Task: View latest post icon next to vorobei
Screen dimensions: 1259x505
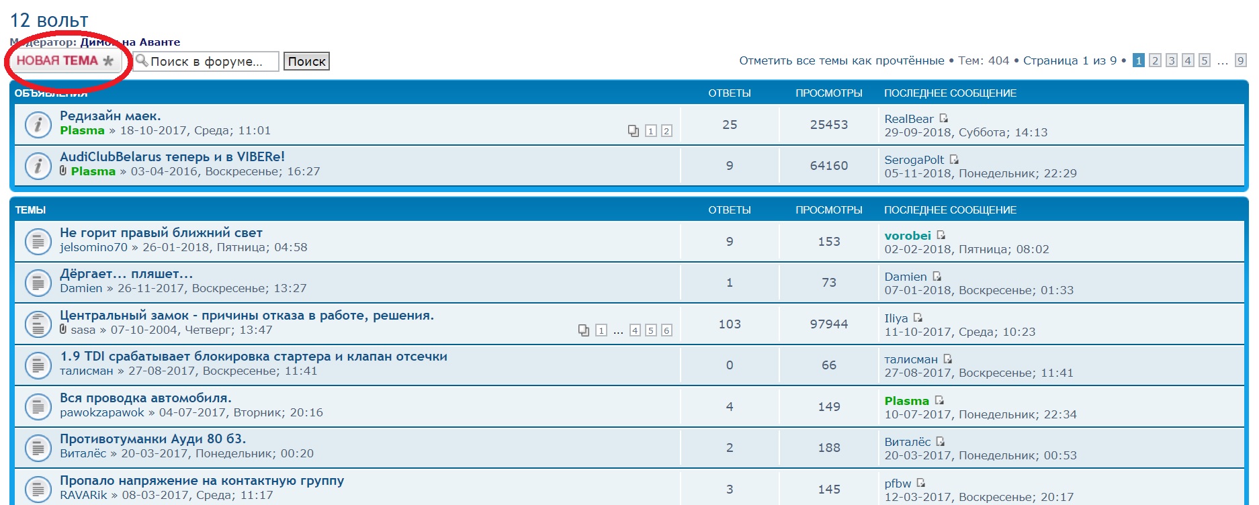Action: 941,235
